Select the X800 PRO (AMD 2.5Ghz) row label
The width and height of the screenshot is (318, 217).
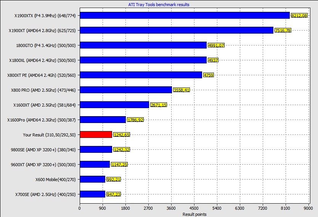click(43, 90)
